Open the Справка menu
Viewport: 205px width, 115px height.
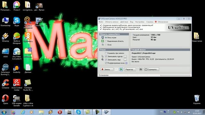150,22
